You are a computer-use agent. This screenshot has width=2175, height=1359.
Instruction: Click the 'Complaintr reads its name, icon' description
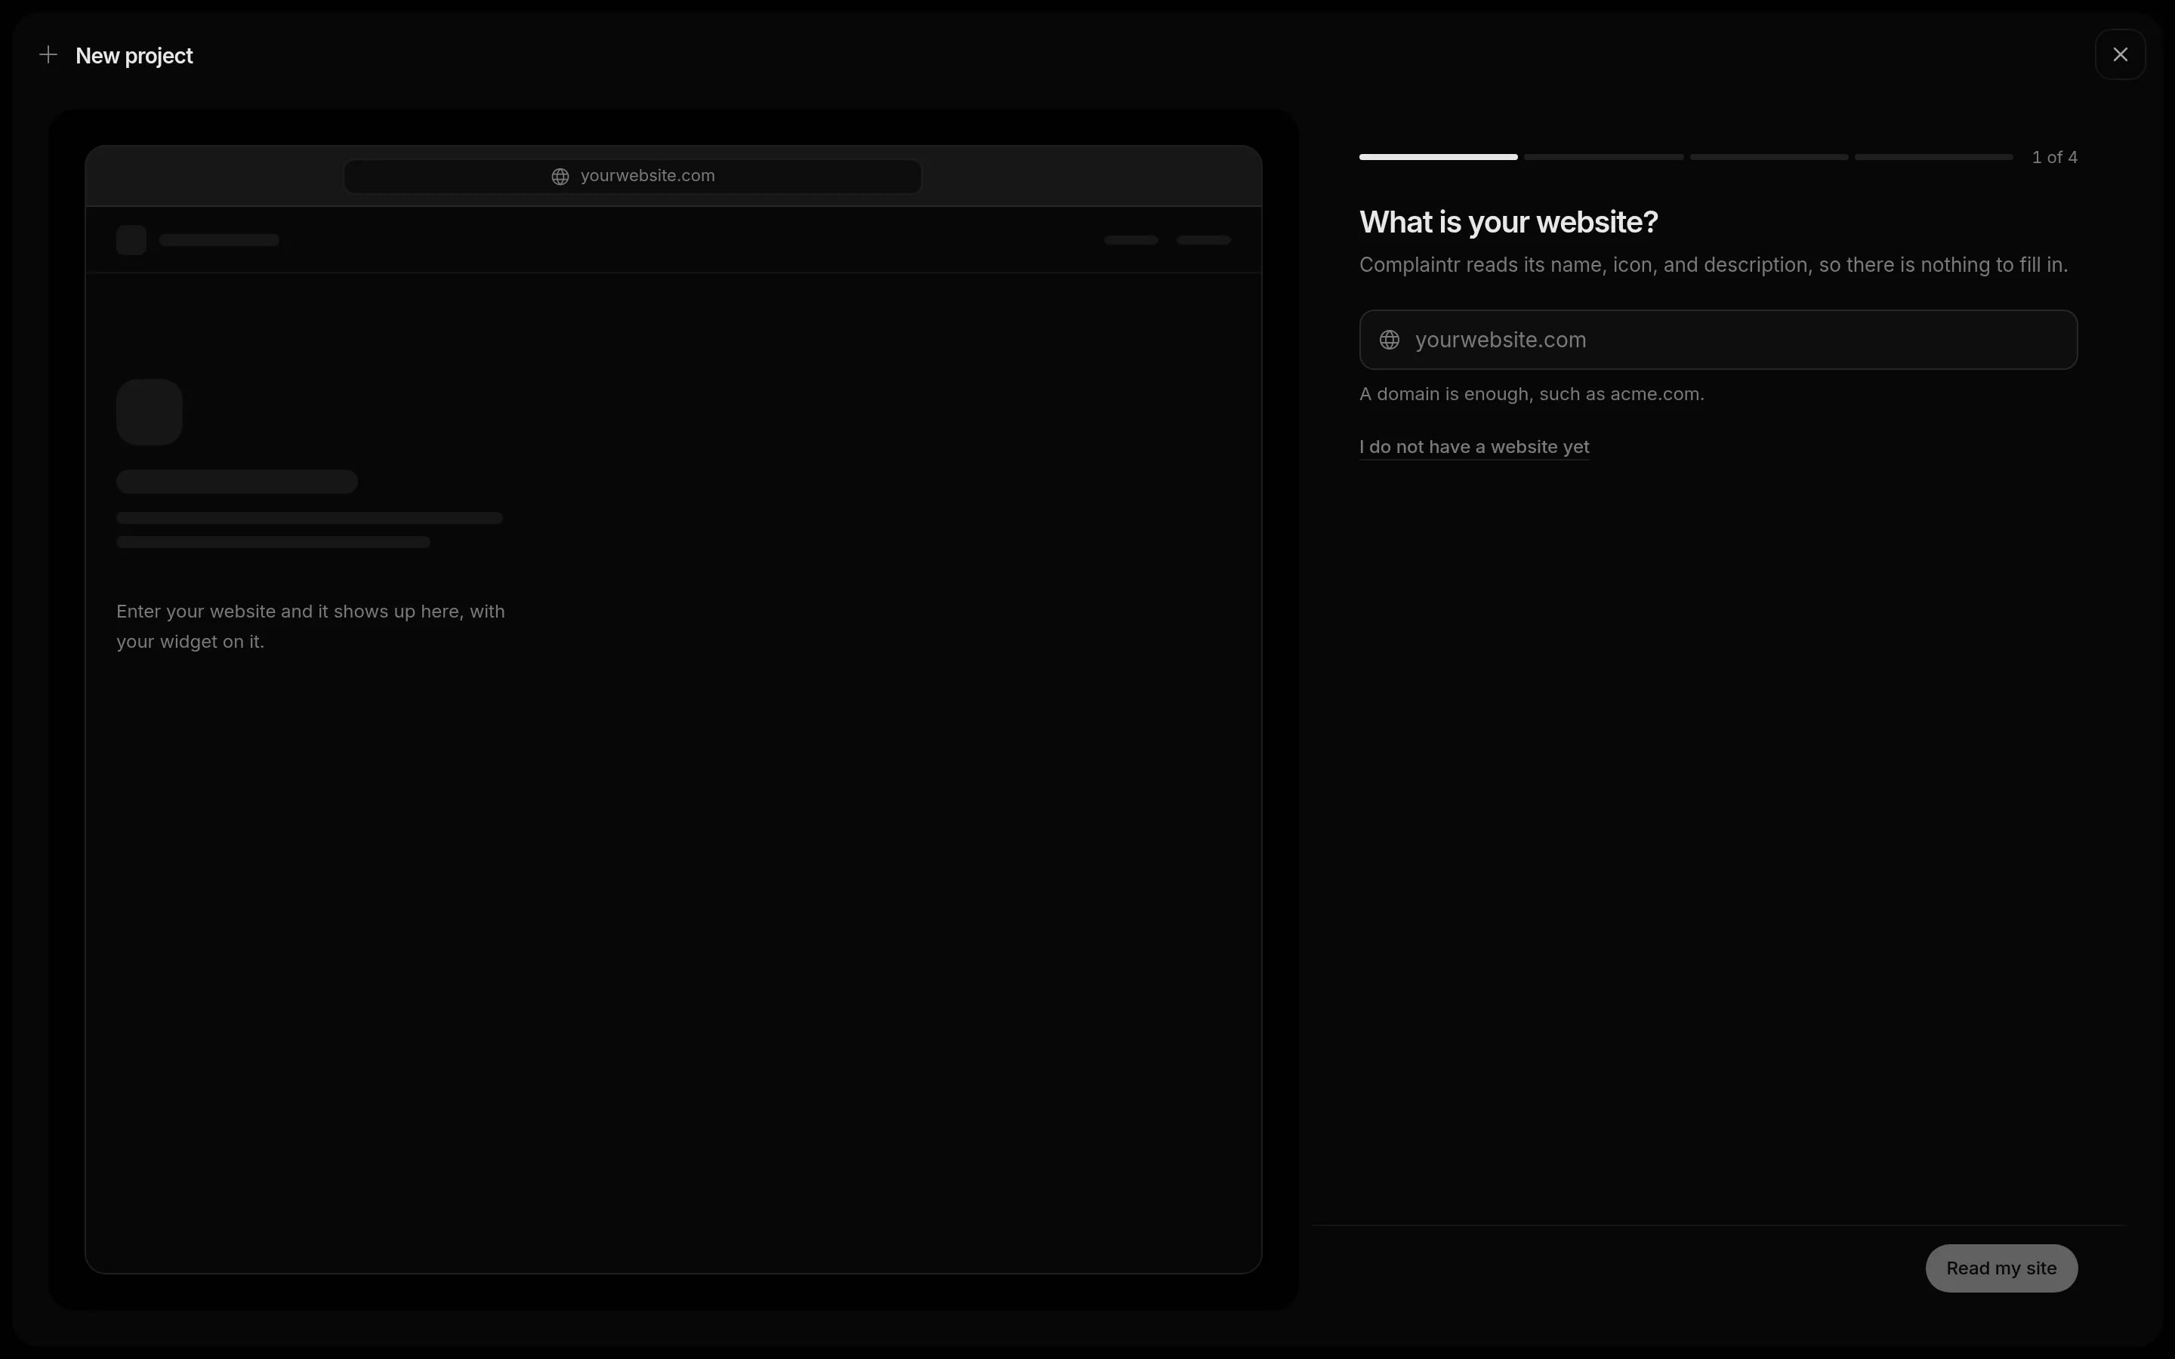click(x=1713, y=265)
